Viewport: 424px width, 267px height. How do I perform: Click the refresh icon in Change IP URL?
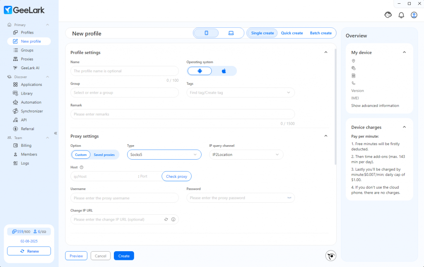[166, 219]
